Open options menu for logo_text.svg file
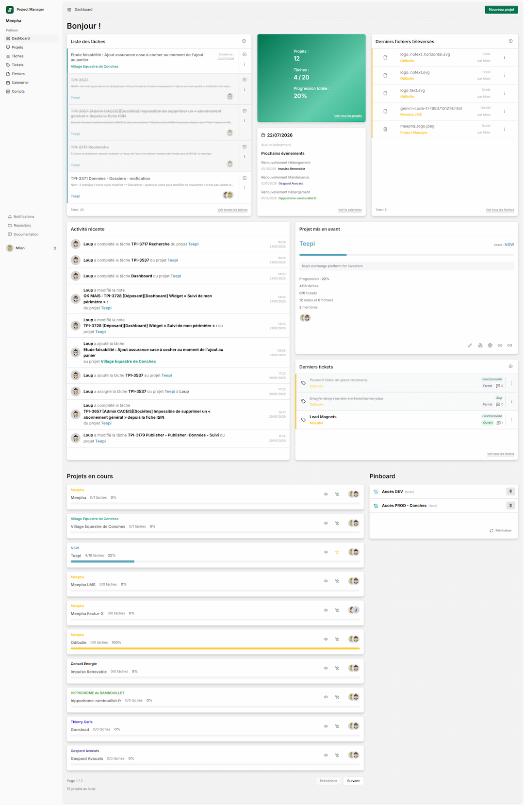Image resolution: width=524 pixels, height=805 pixels. 504,93
